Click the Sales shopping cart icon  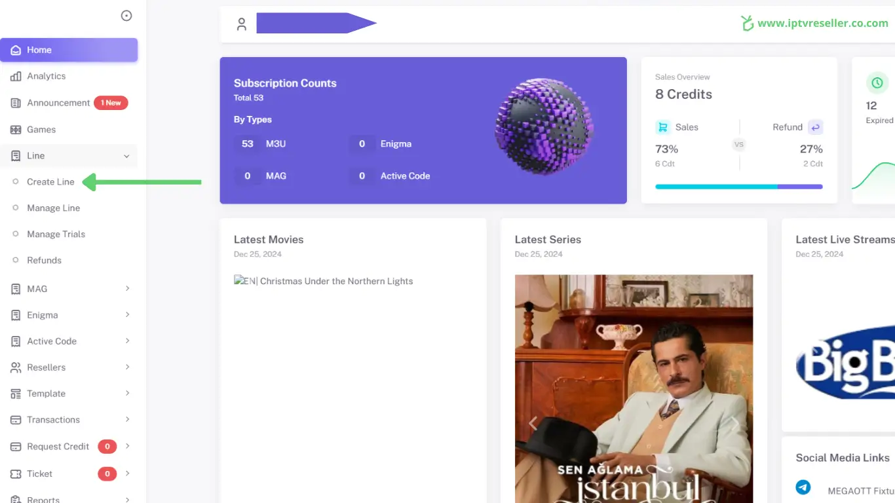(662, 127)
